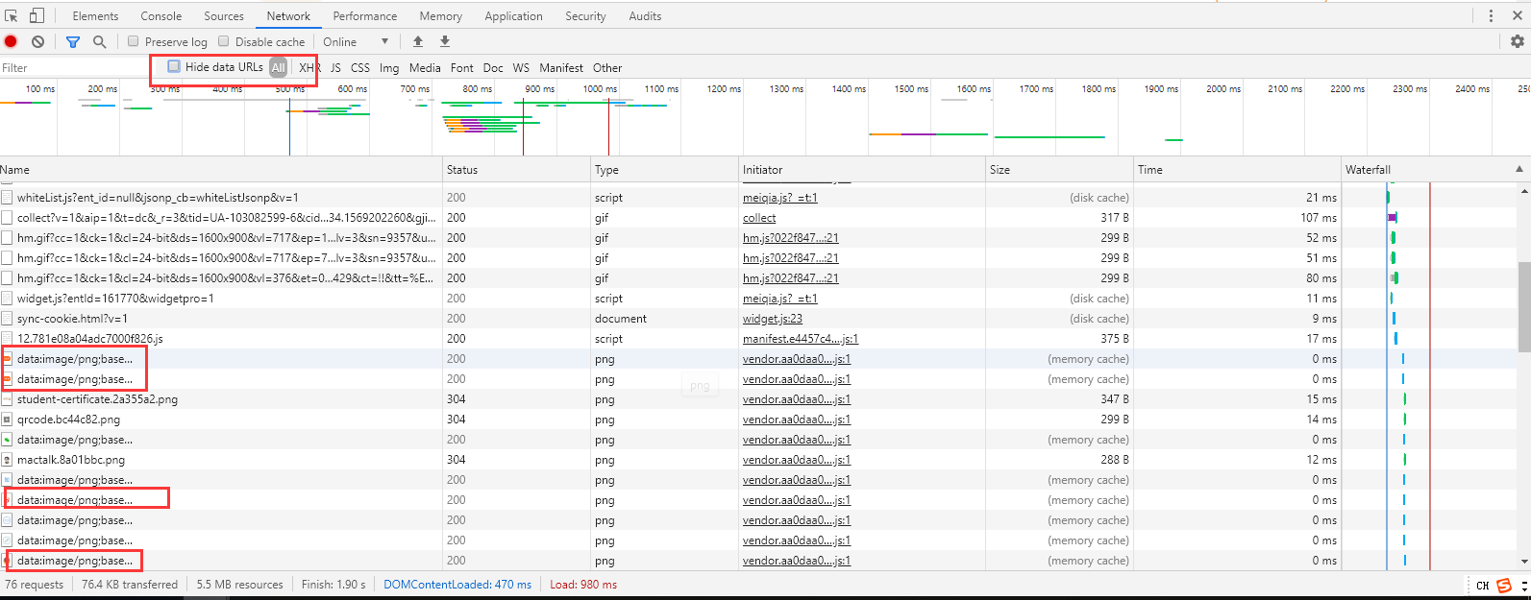The height and width of the screenshot is (600, 1531).
Task: Open the Sources tab
Action: click(x=224, y=16)
